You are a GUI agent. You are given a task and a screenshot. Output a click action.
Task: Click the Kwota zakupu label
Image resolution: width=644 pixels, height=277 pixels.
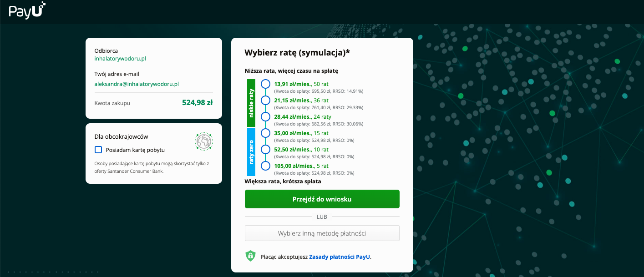pos(112,103)
